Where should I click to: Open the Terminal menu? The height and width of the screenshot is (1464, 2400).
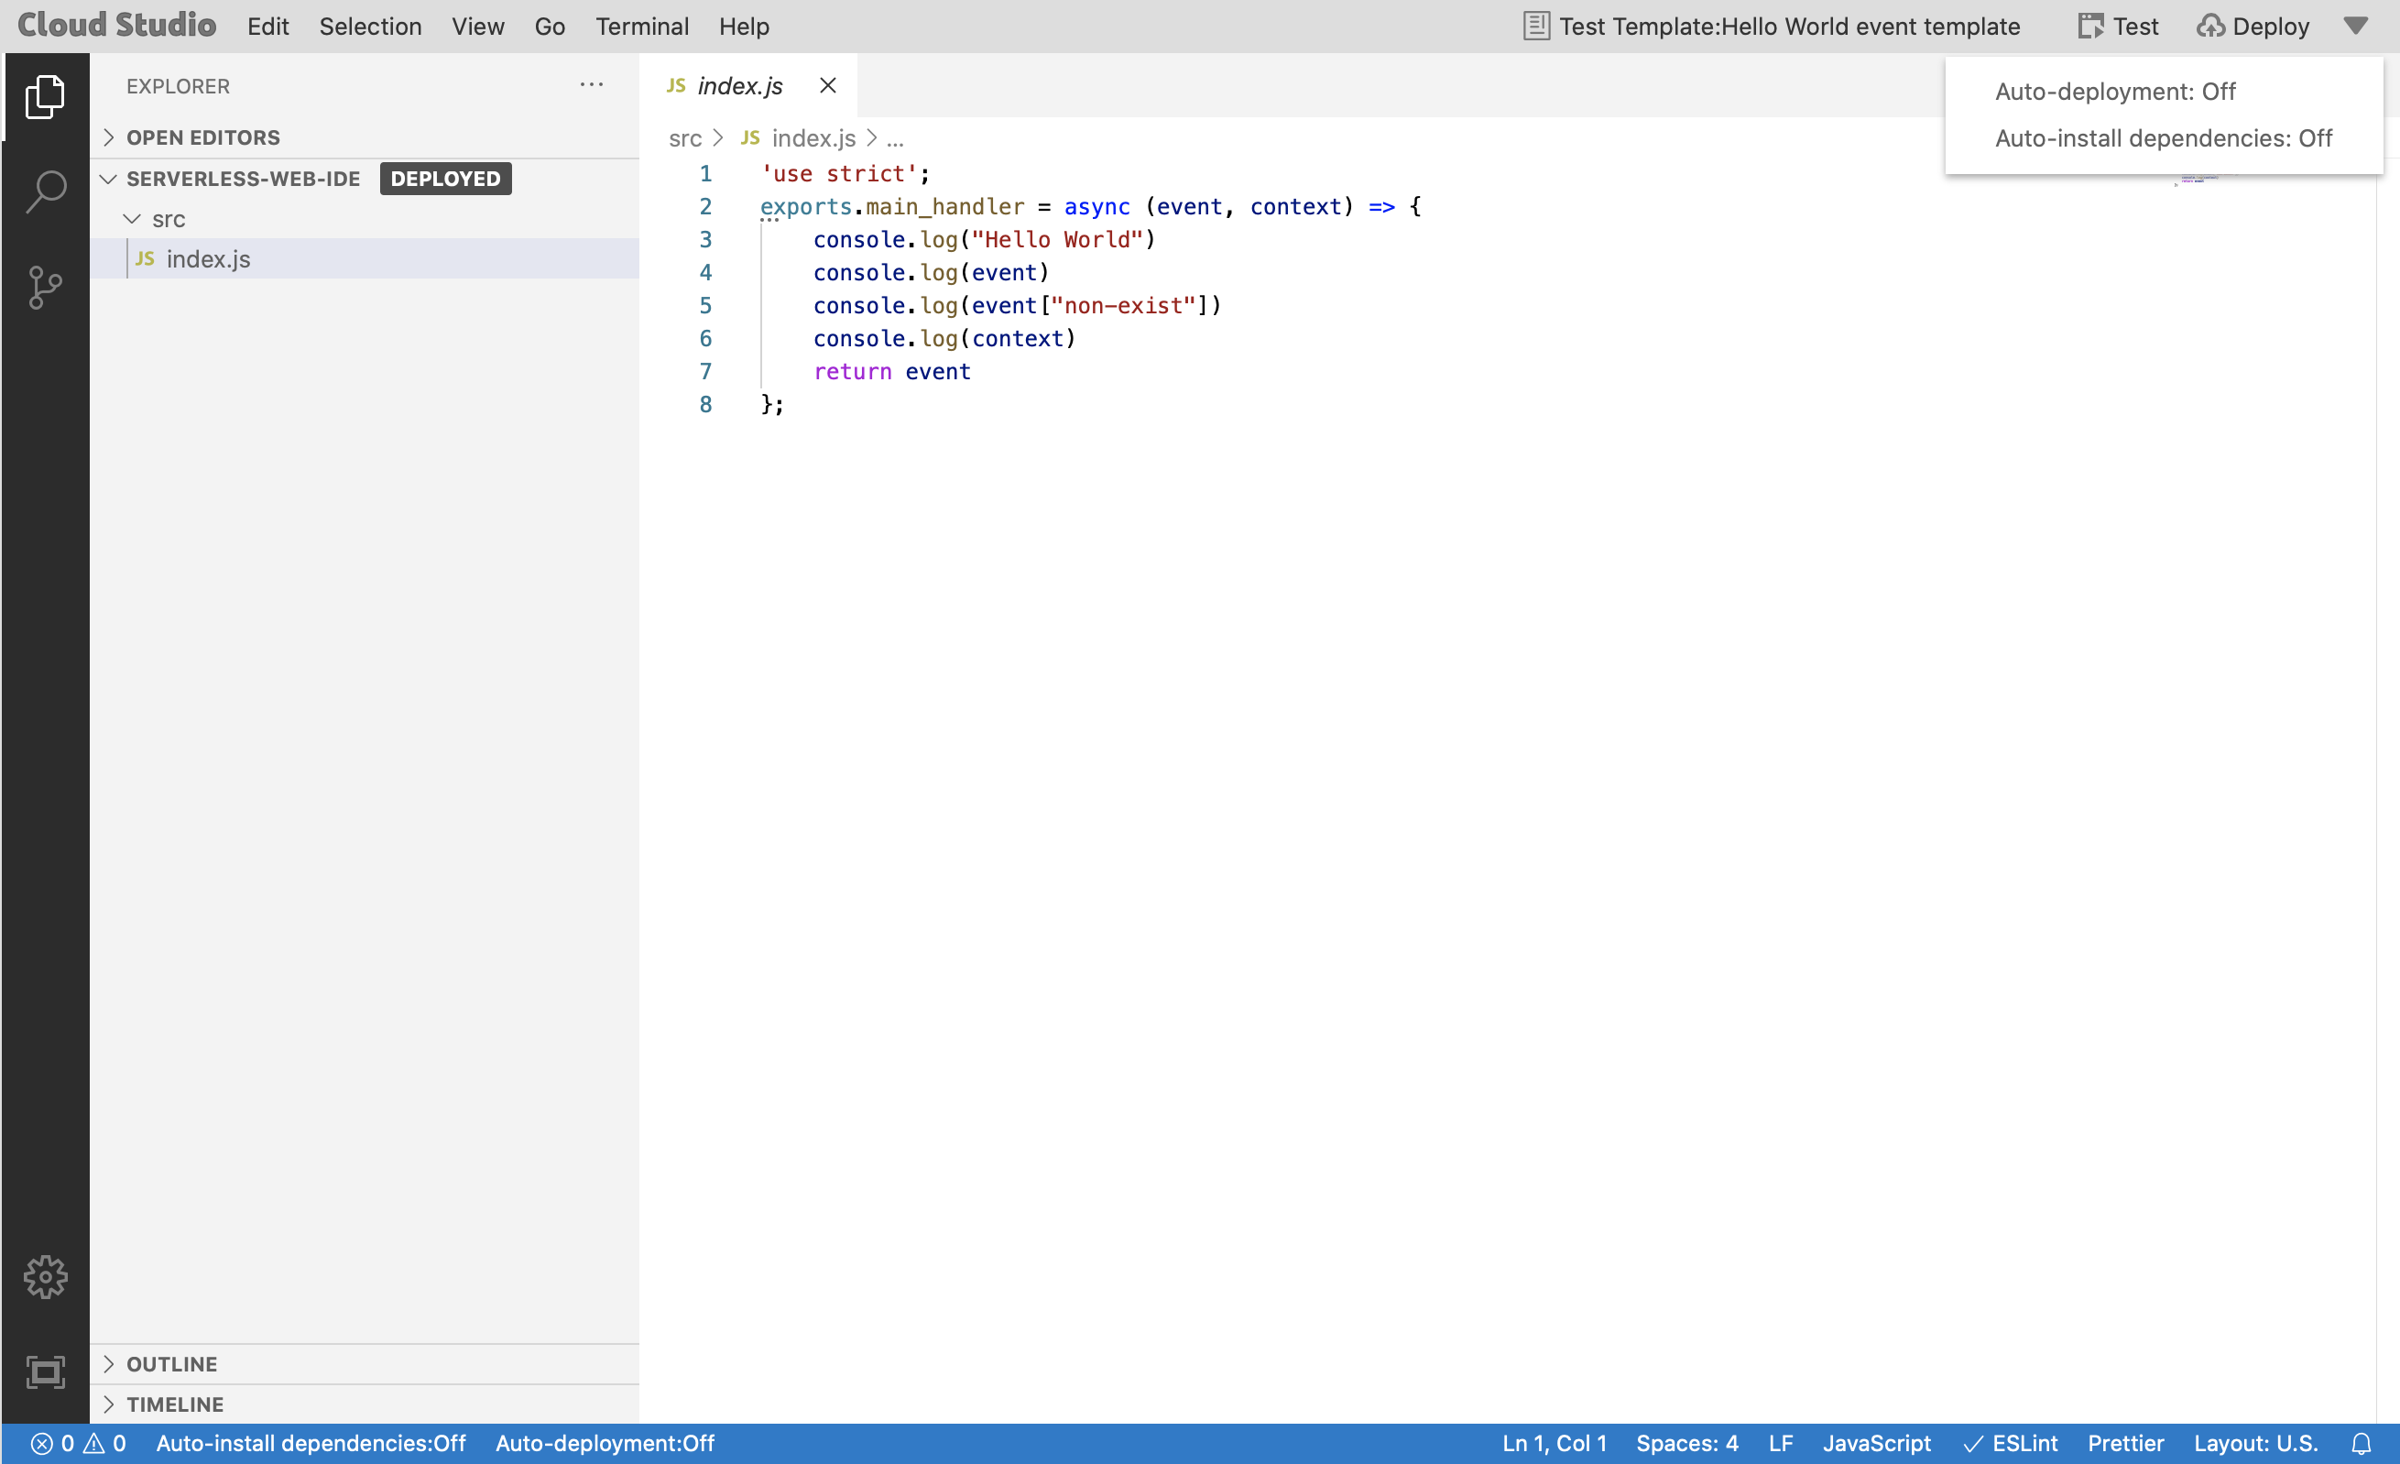[x=642, y=27]
